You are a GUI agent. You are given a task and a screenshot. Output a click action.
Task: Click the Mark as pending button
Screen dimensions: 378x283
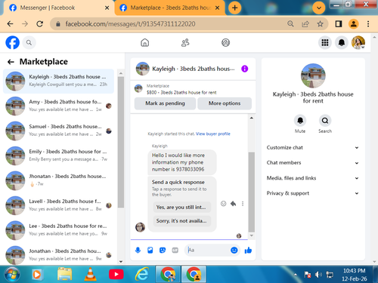(165, 103)
